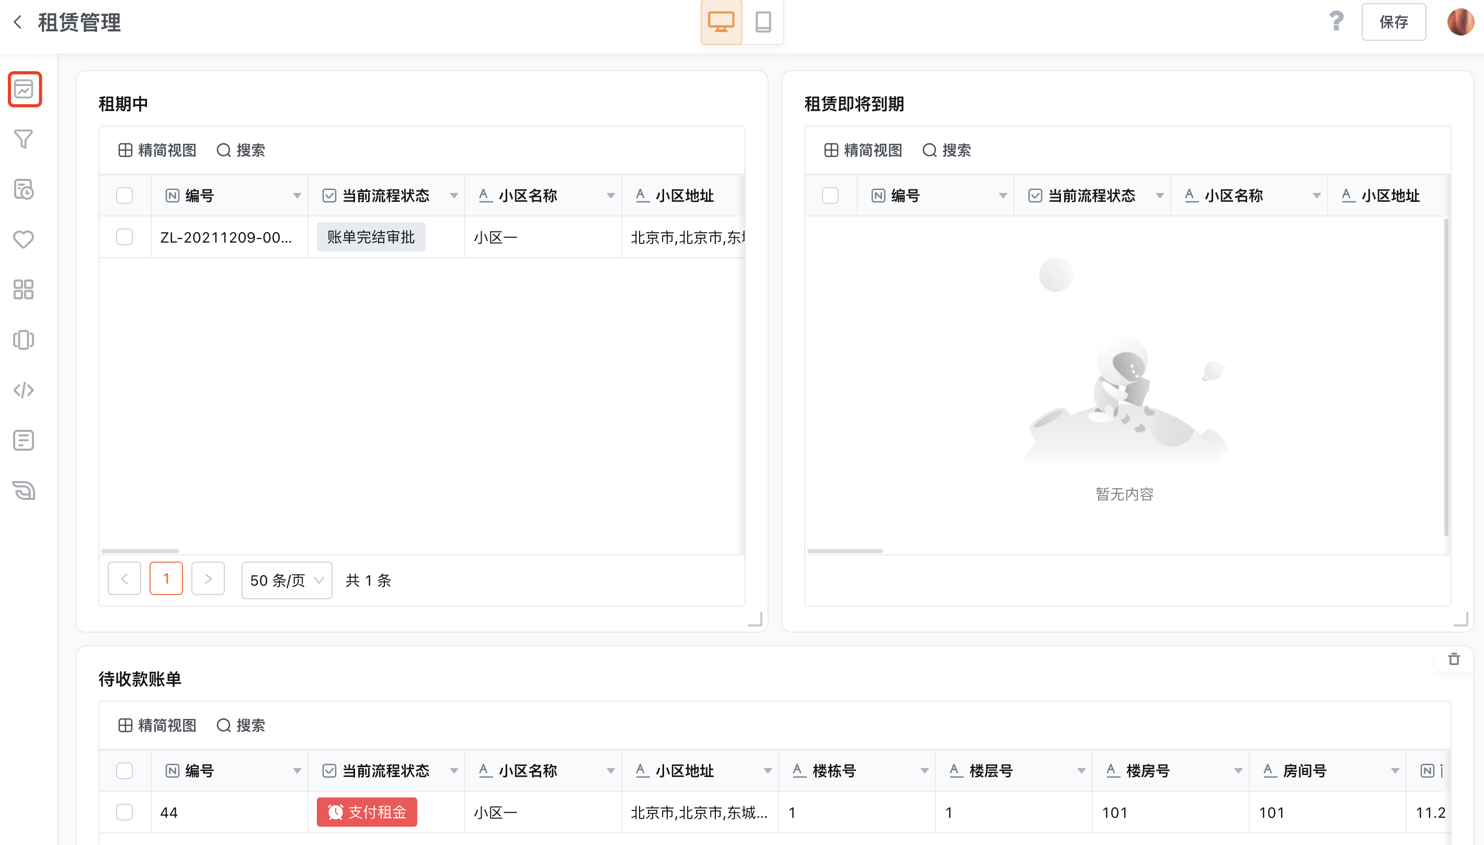Open 楼房号 column dropdown in 待收款账单 table
This screenshot has width=1484, height=845.
click(x=1238, y=771)
